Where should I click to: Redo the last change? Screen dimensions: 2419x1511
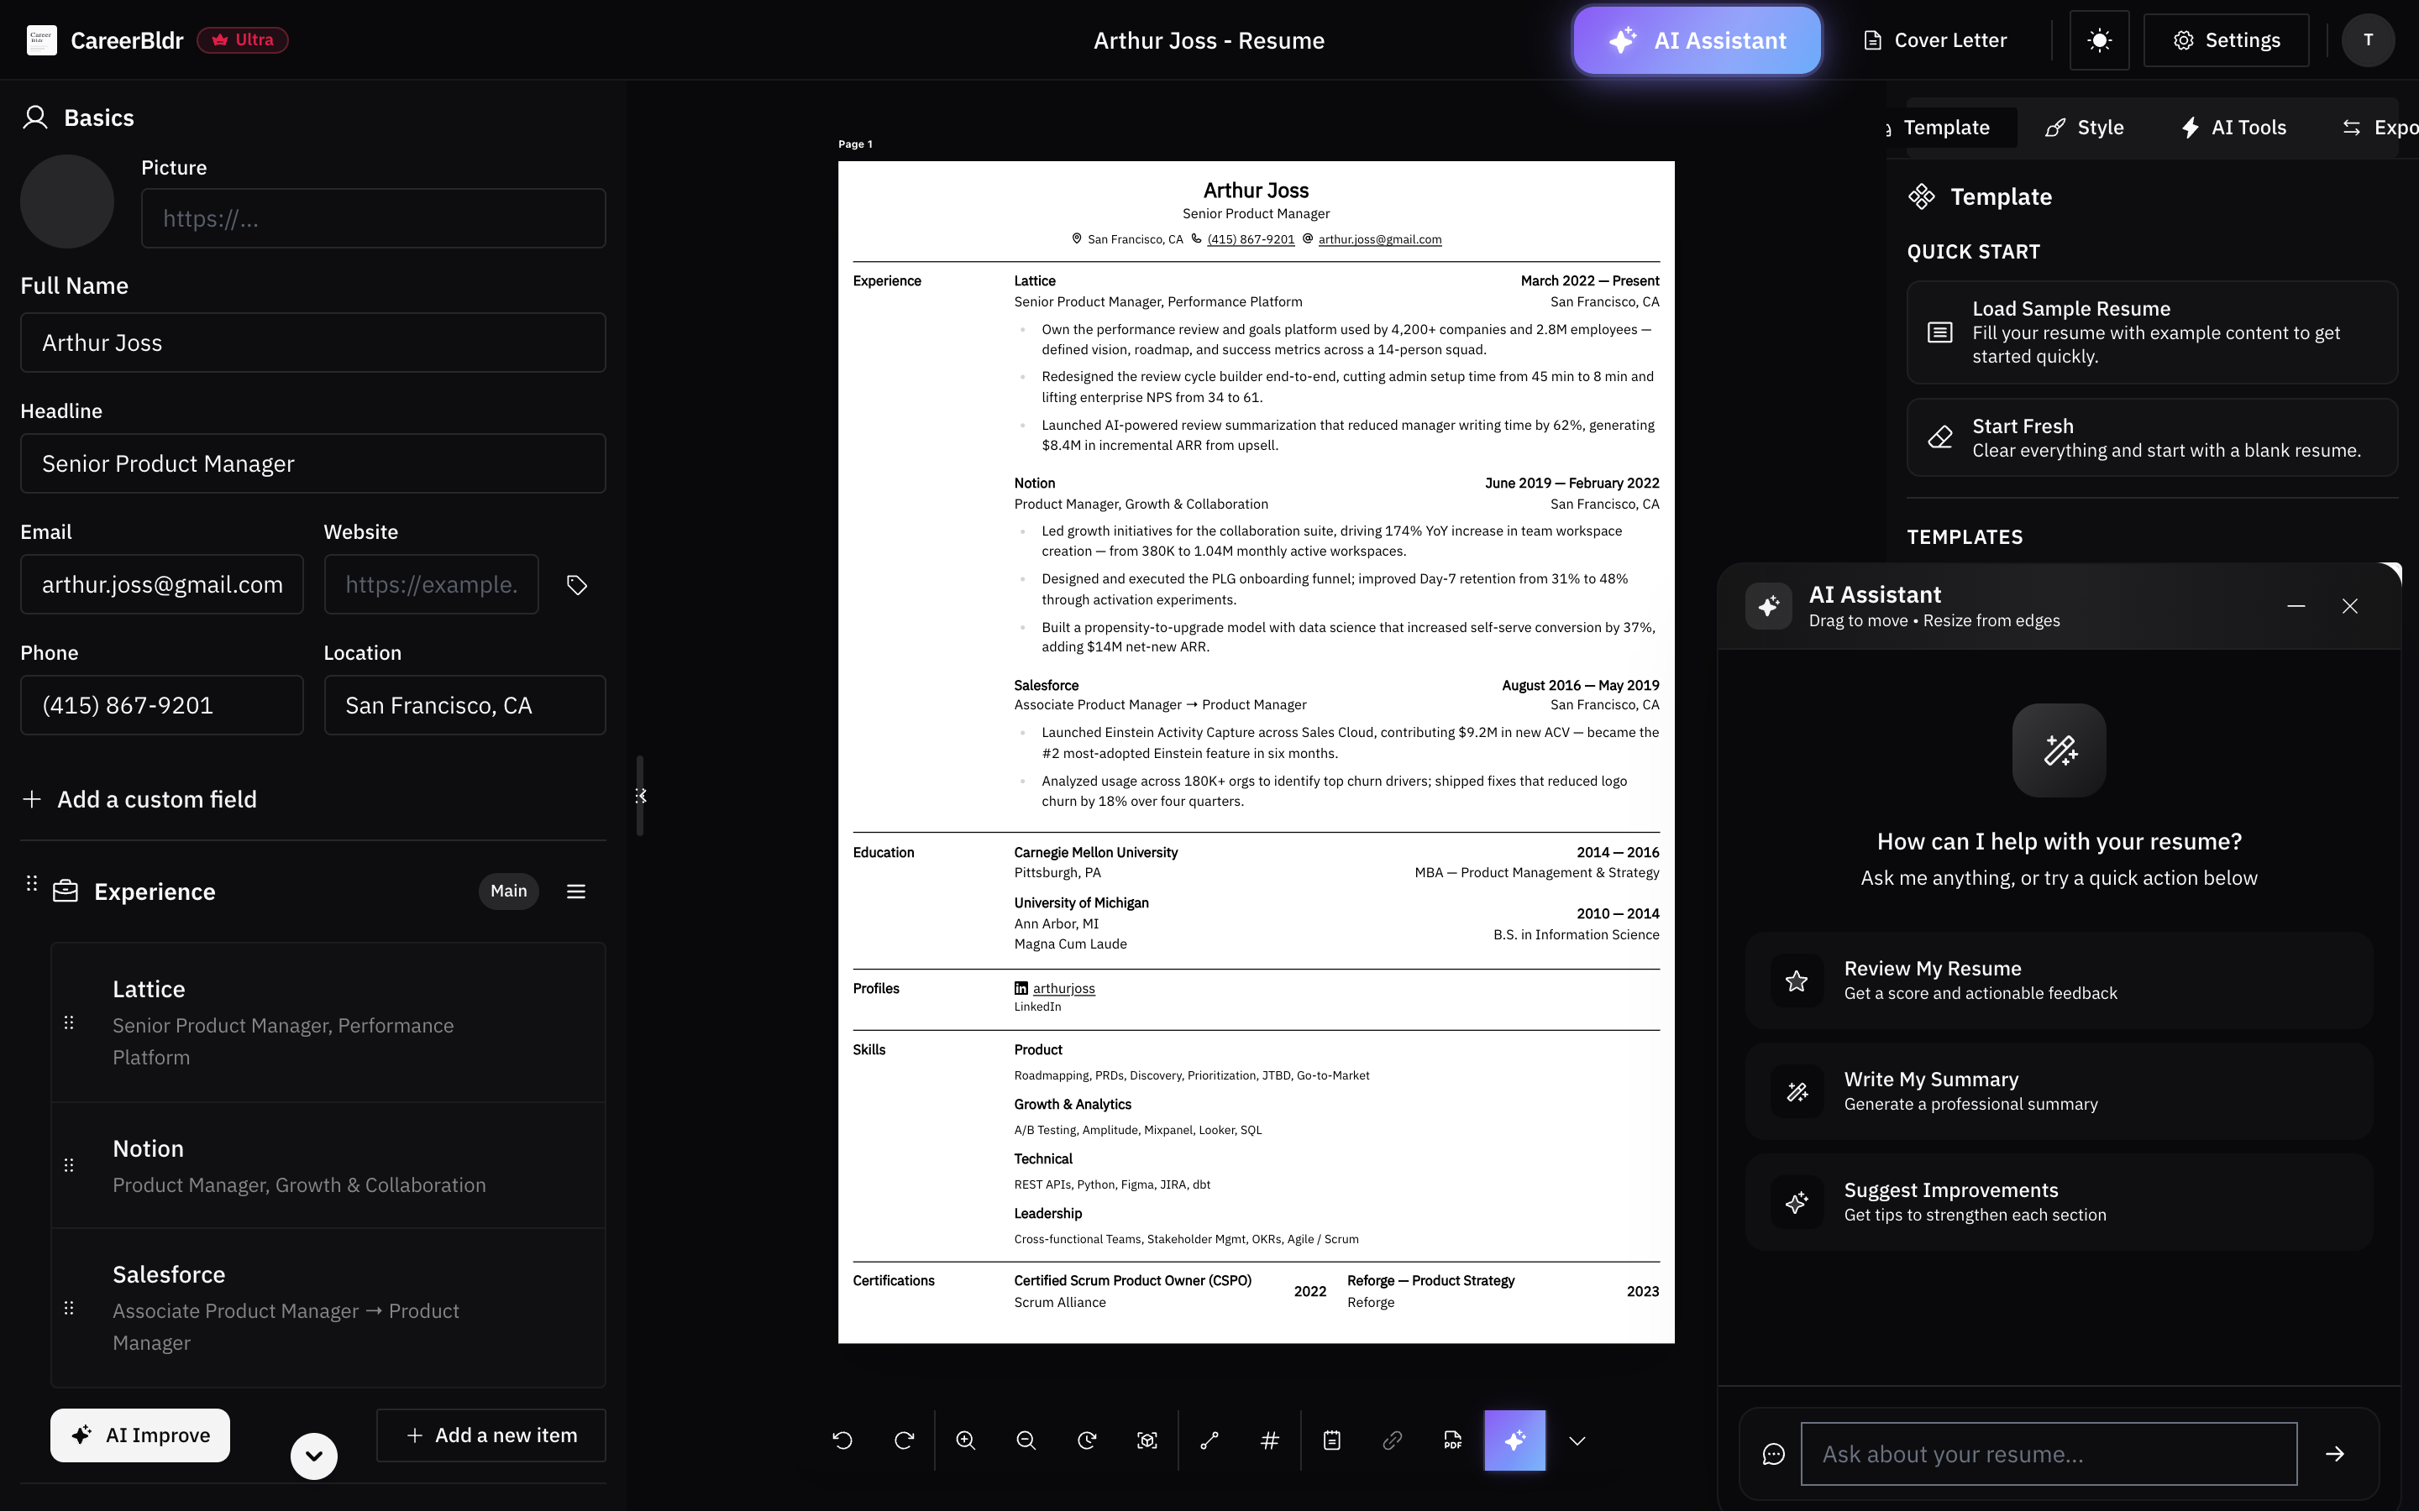pyautogui.click(x=904, y=1440)
